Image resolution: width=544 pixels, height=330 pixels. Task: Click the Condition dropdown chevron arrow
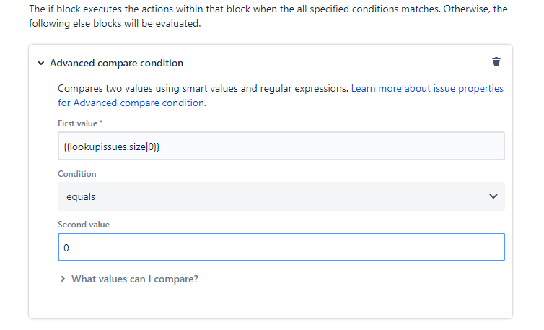(493, 196)
